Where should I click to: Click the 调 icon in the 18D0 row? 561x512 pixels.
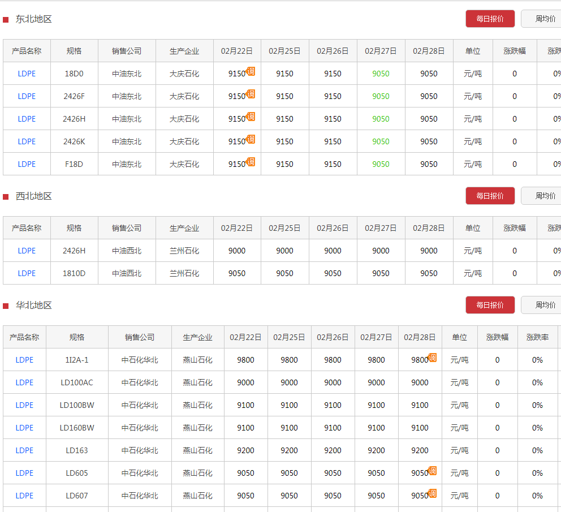[x=251, y=71]
